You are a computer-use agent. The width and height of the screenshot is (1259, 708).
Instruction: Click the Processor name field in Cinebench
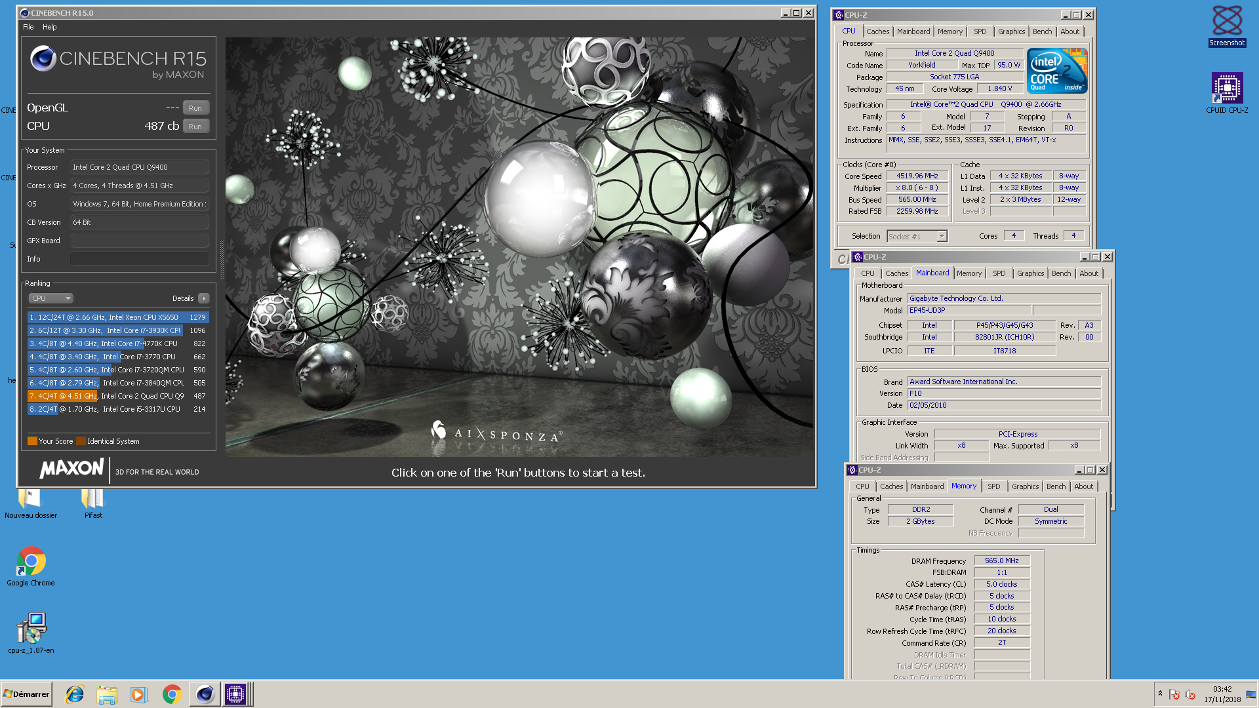140,167
